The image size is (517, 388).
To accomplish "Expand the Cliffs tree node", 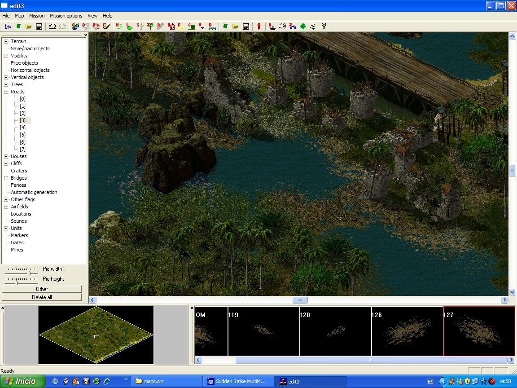I will (x=6, y=163).
